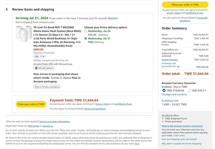Open the Details link next to arrival date
This screenshot has width=215, height=149.
click(113, 18)
